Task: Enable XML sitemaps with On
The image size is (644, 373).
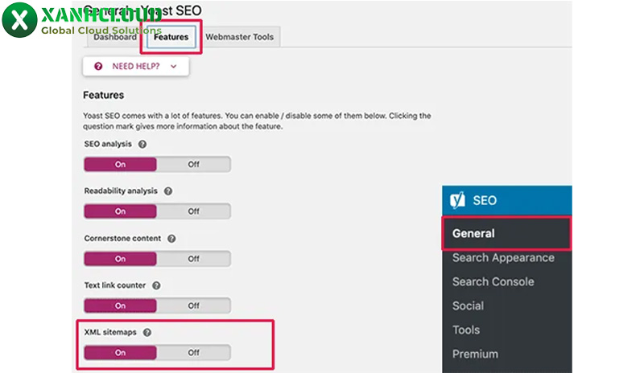Action: coord(120,352)
